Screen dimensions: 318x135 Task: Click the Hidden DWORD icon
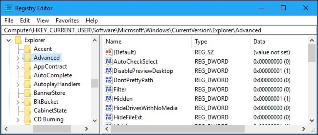tap(109, 98)
